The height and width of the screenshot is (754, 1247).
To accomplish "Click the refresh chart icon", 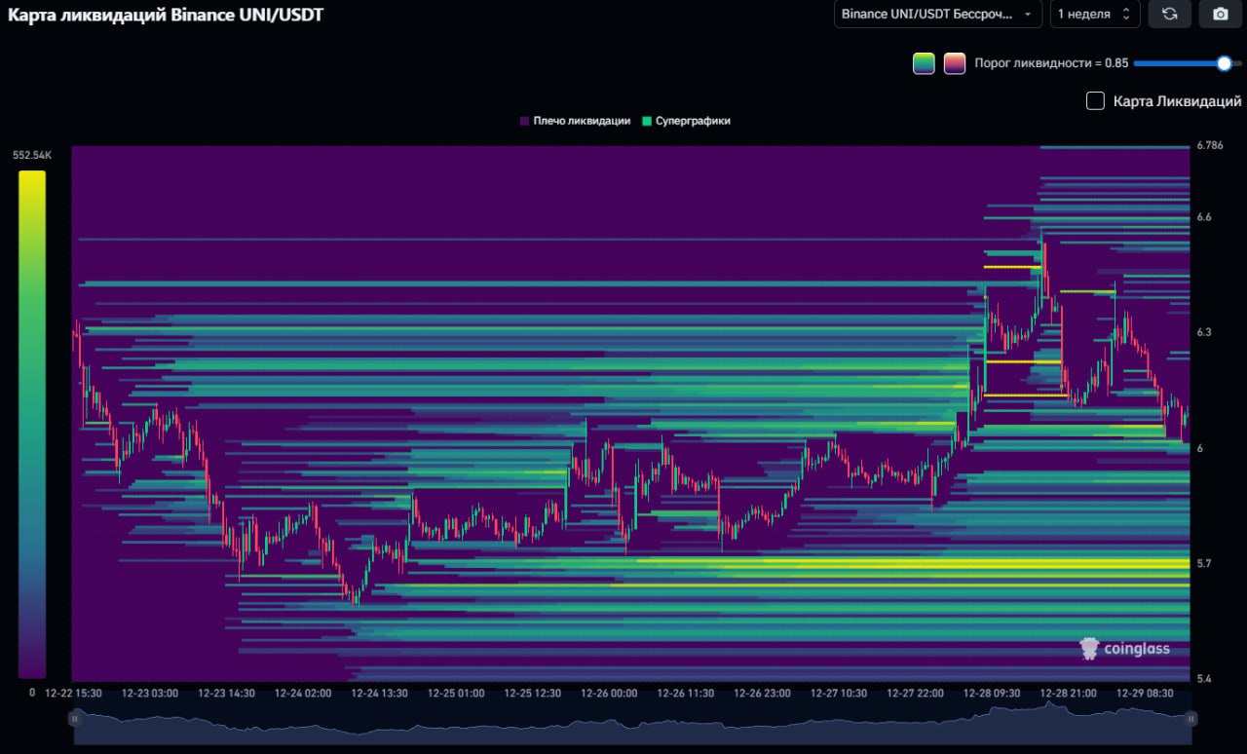I will pos(1169,14).
